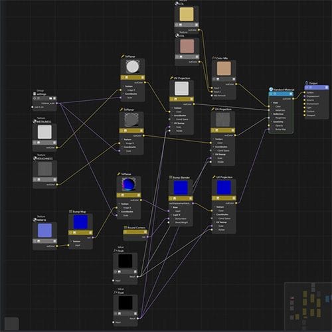
Task: Toggle the right button on Standard Material header
Action: [x=291, y=94]
